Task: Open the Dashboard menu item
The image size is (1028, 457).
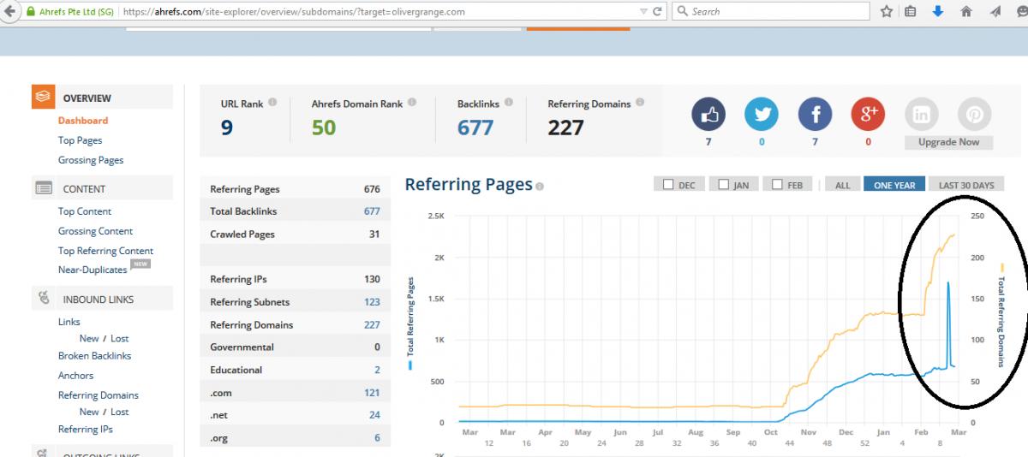Action: tap(83, 121)
